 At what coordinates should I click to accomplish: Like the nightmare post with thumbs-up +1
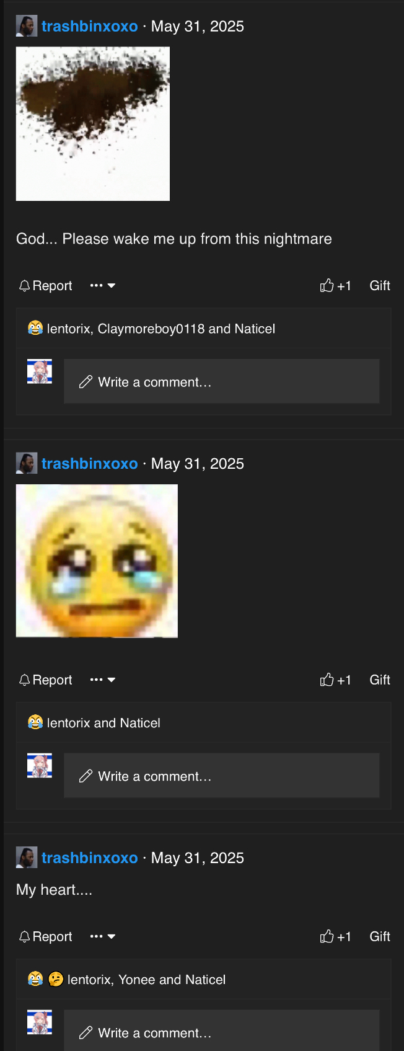335,286
